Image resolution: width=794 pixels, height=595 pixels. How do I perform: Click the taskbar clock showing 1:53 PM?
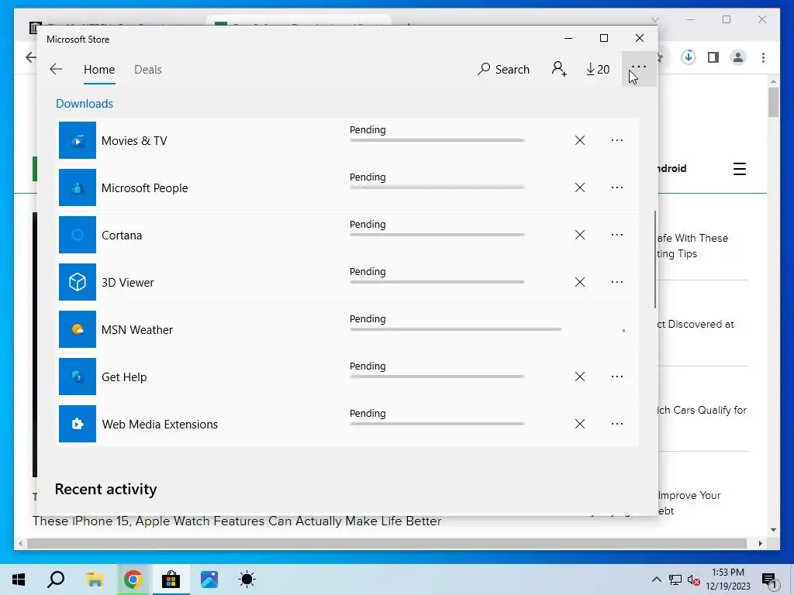coord(728,580)
